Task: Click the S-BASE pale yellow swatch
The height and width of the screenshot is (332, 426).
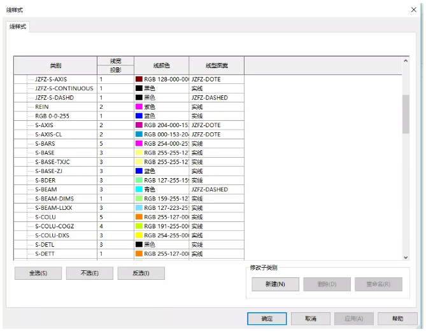Action: (x=139, y=153)
